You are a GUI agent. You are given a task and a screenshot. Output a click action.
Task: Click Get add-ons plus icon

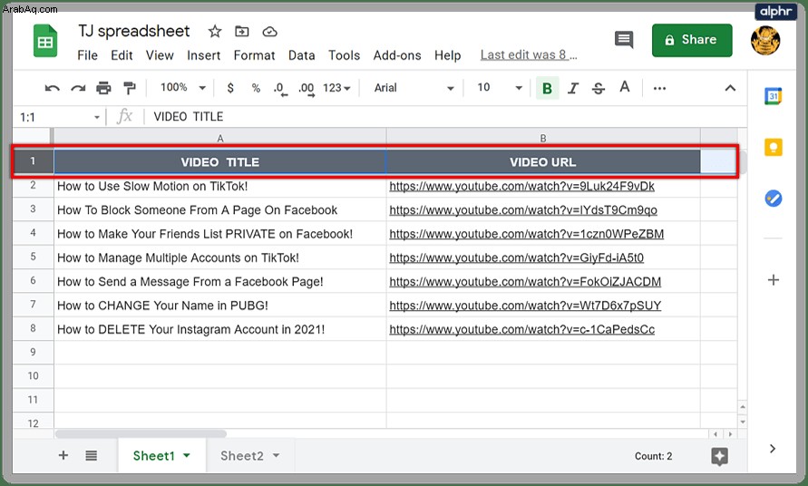(x=773, y=280)
